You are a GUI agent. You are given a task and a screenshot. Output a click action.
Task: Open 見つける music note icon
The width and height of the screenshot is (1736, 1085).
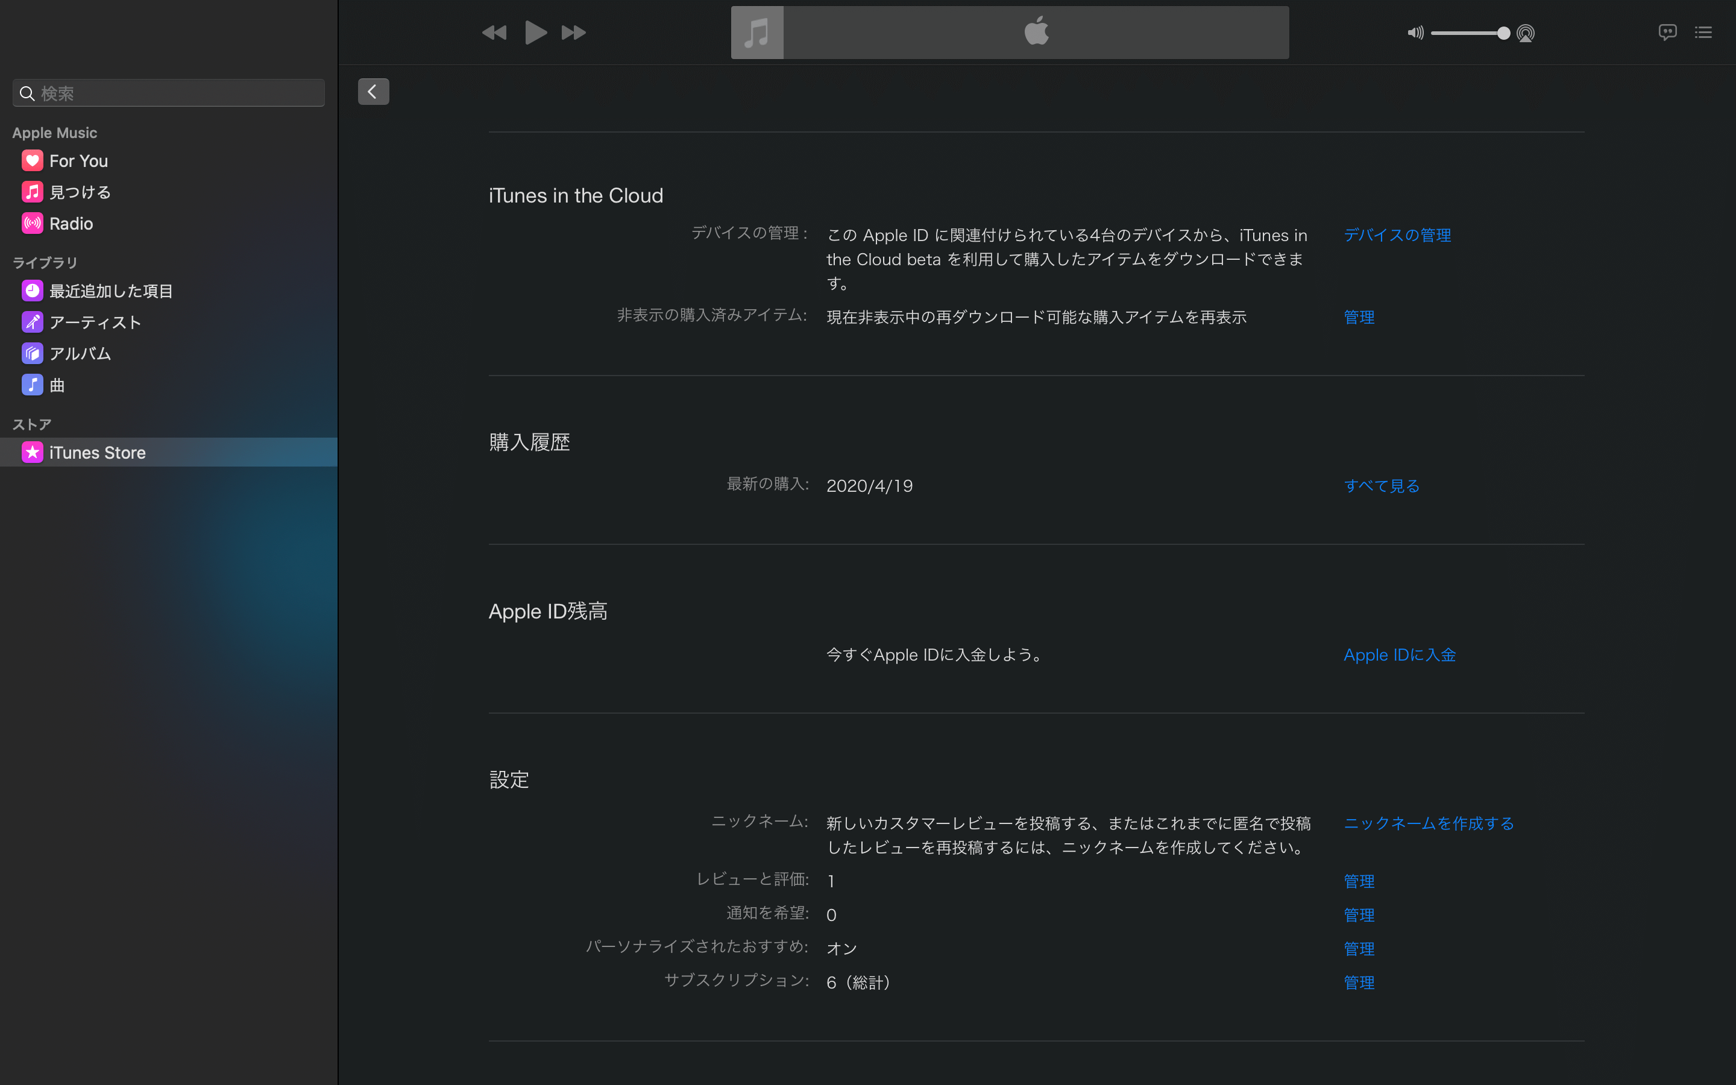[x=33, y=192]
